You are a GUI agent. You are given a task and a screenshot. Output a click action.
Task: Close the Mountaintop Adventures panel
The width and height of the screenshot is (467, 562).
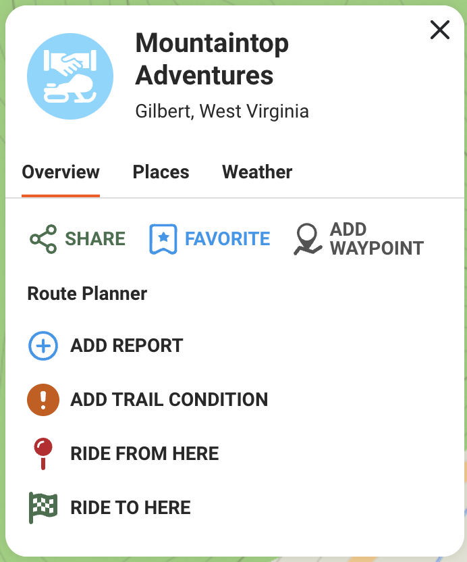coord(440,30)
